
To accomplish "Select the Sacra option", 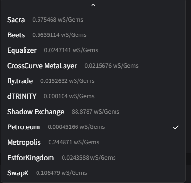I will (93, 20).
